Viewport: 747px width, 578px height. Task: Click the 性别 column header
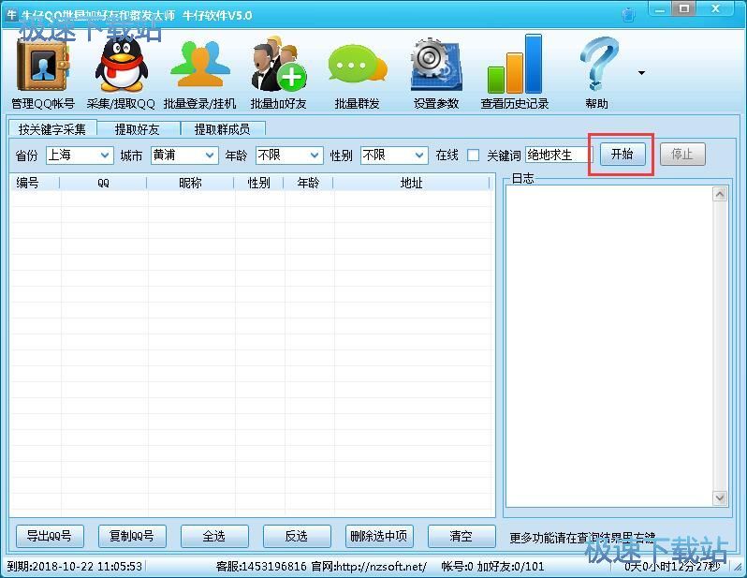click(258, 183)
